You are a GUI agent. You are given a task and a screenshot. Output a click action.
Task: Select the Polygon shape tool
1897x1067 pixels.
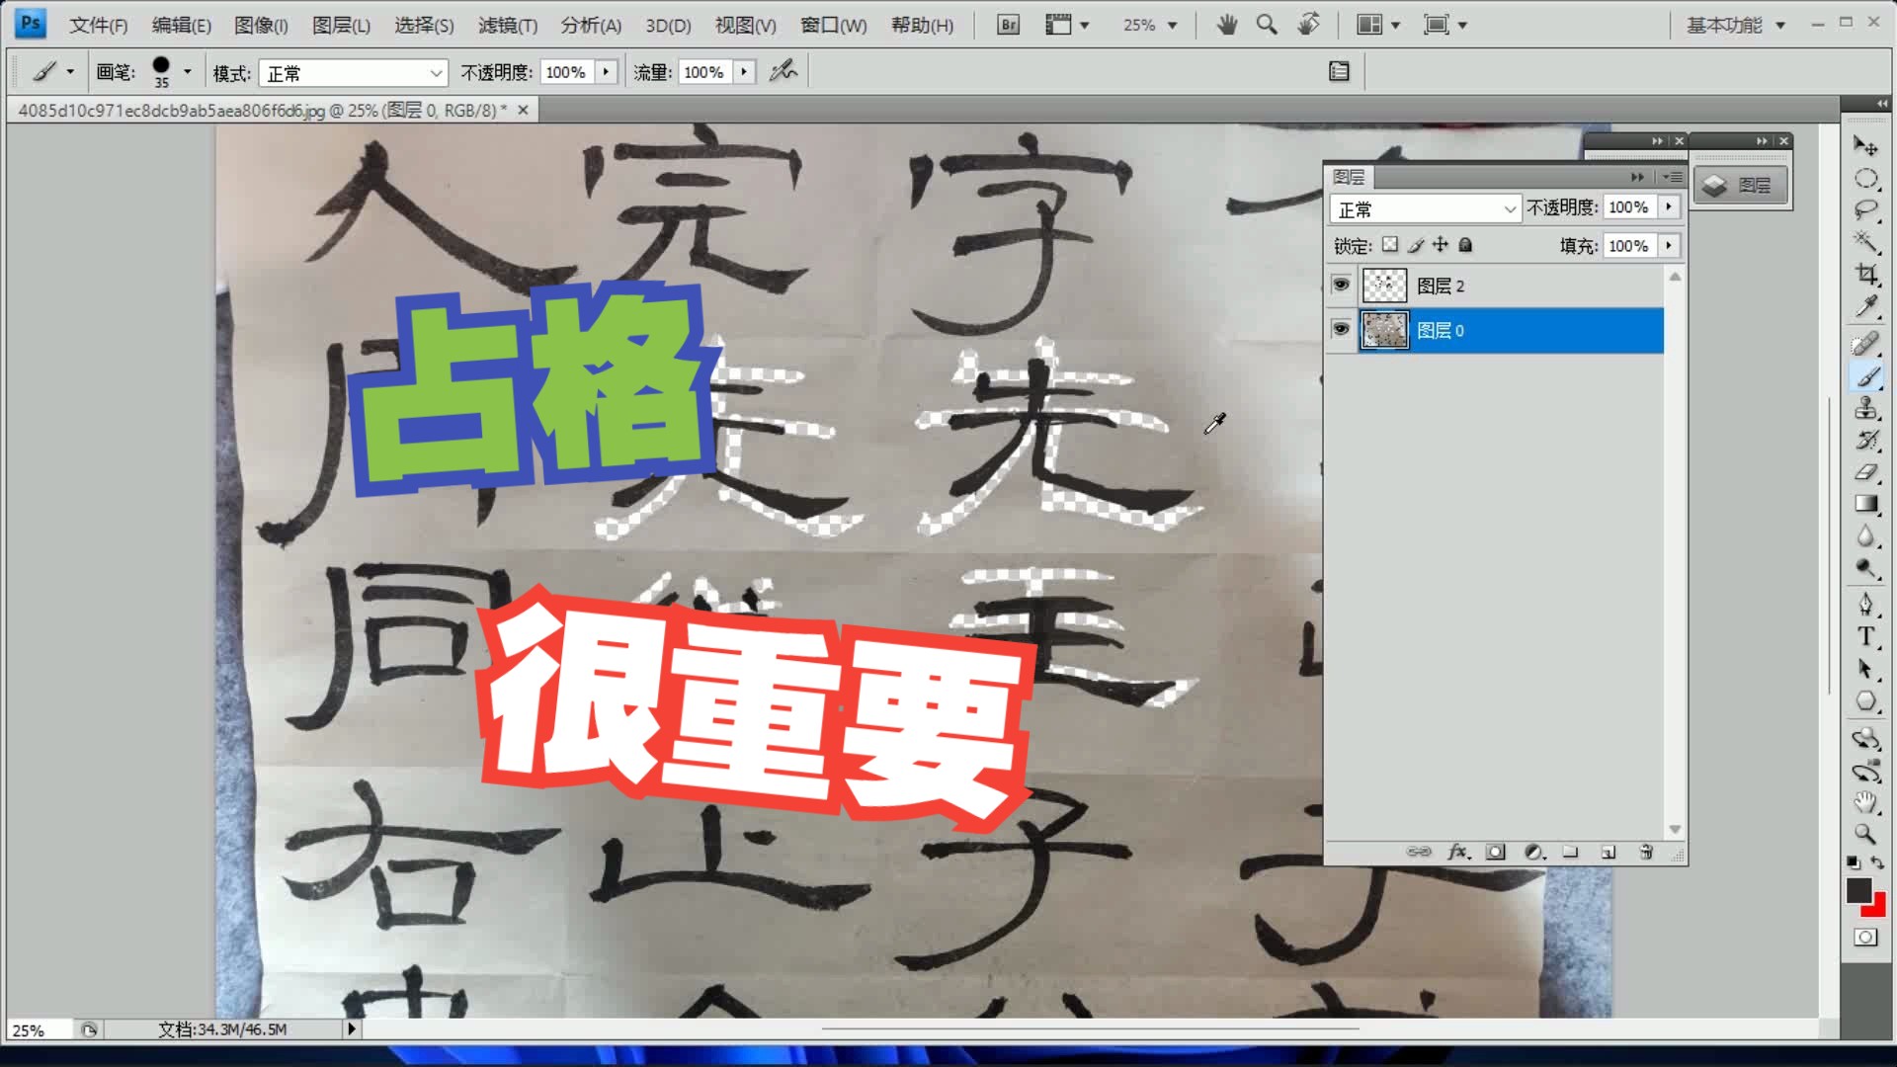(x=1865, y=701)
